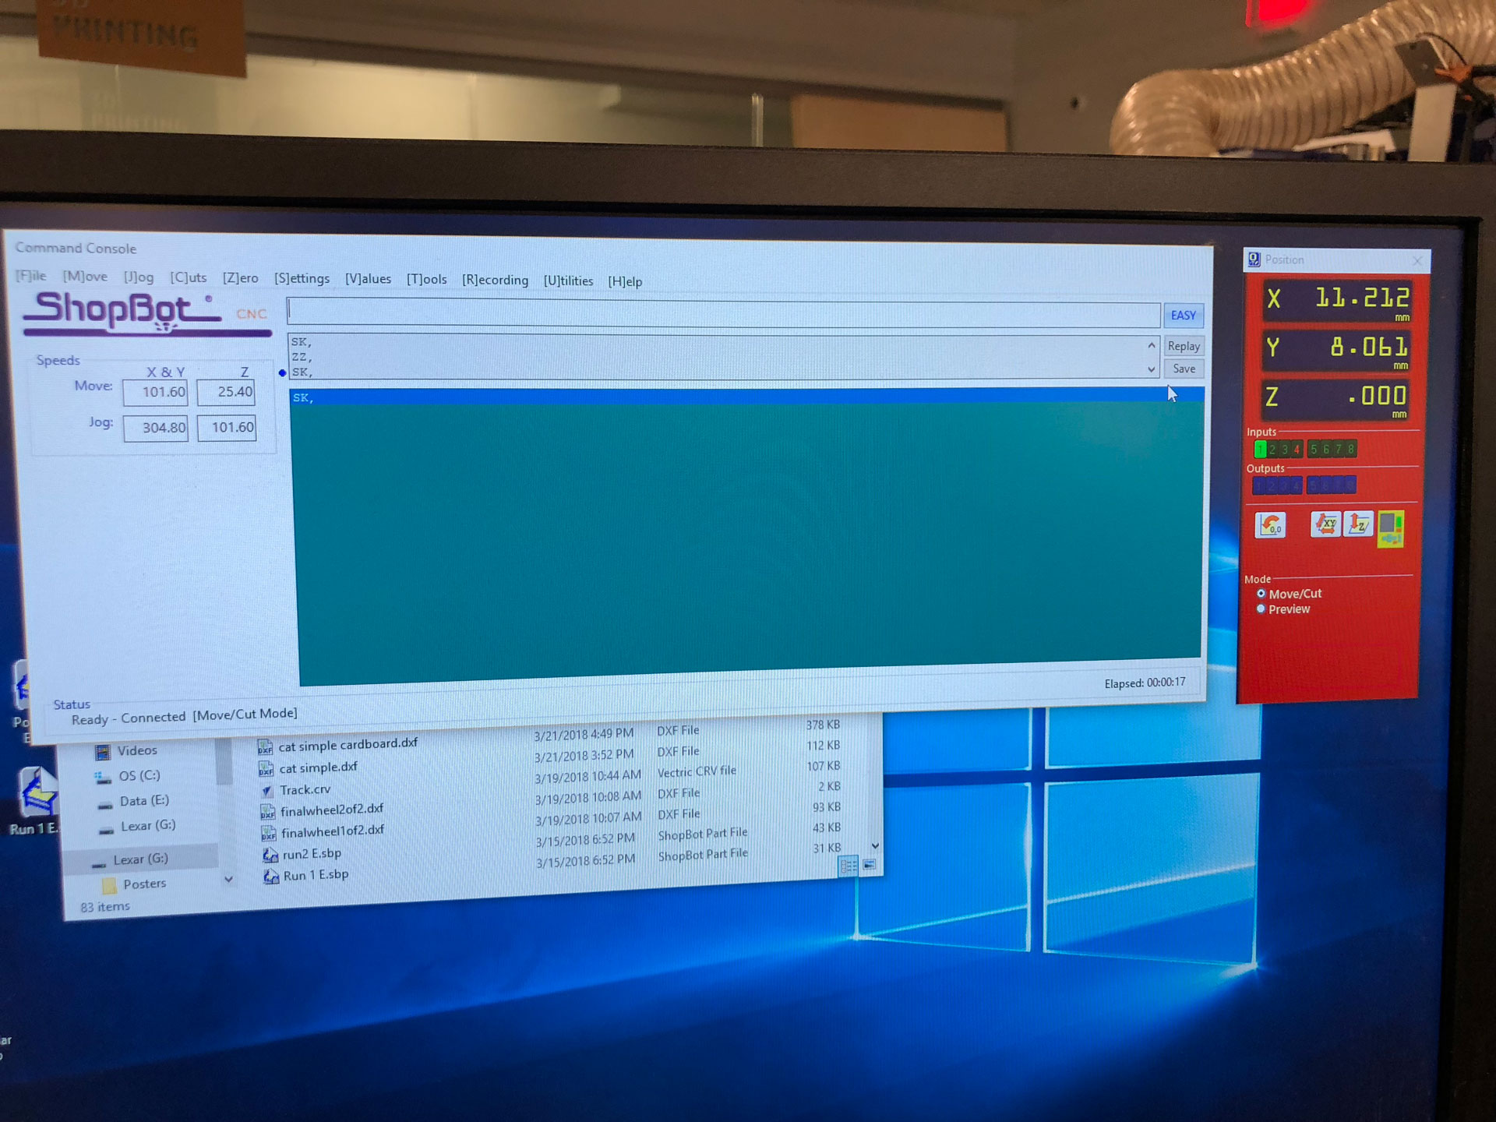1496x1122 pixels.
Task: Open the XY move tool icon
Action: [1325, 524]
